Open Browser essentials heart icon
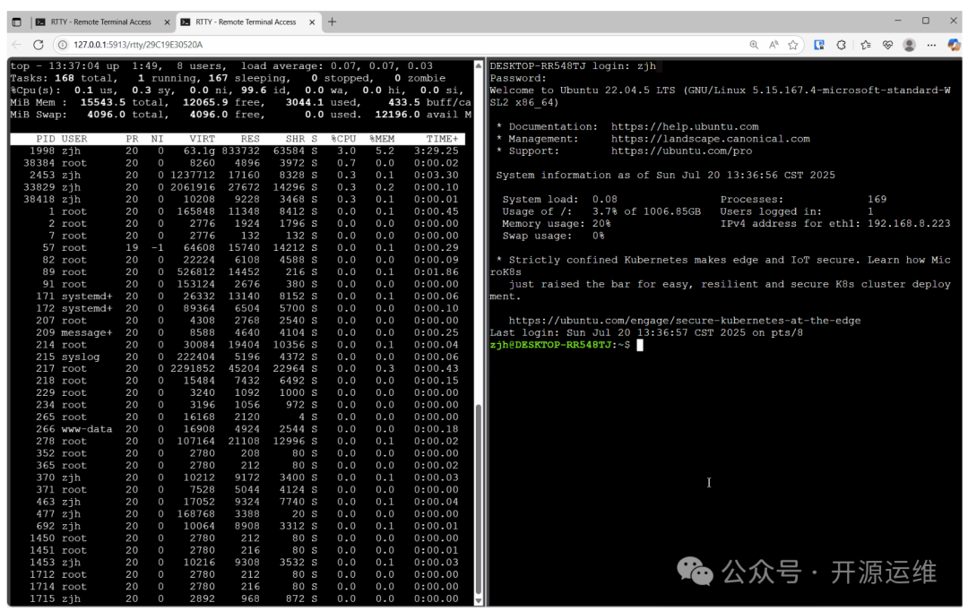This screenshot has width=968, height=611. point(887,45)
